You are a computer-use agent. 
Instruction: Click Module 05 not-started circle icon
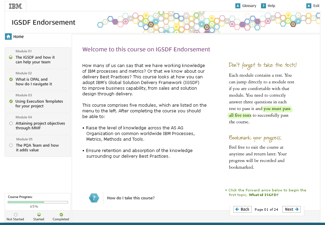pyautogui.click(x=11, y=145)
